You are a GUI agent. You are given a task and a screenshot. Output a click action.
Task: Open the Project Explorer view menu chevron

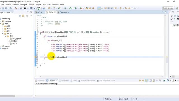point(31,16)
